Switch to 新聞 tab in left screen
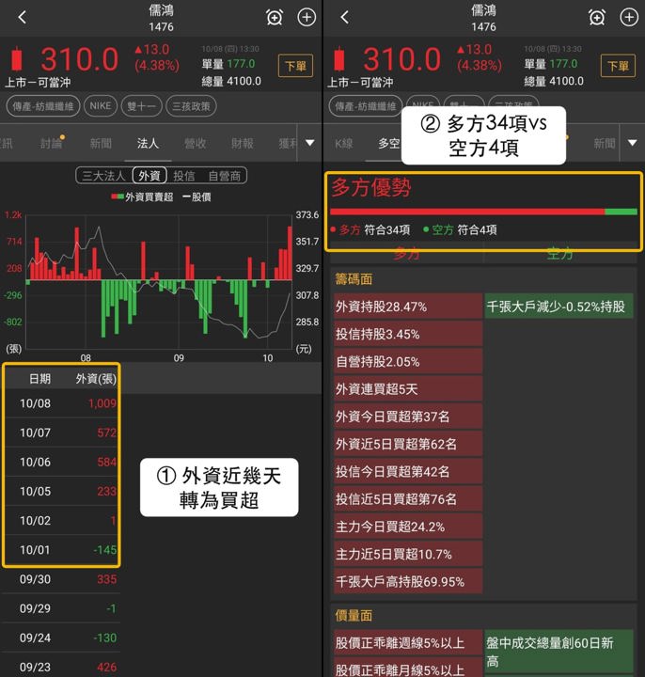645x677 pixels. [x=101, y=143]
